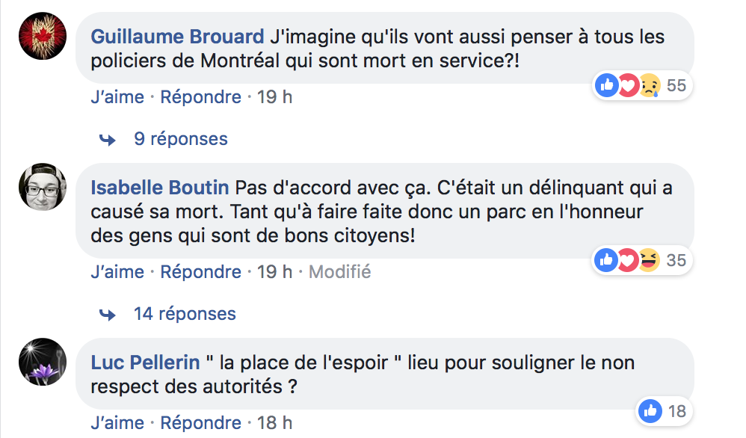Open the Modifié edit history on Isabelle's comment
Image resolution: width=746 pixels, height=438 pixels.
pos(339,272)
